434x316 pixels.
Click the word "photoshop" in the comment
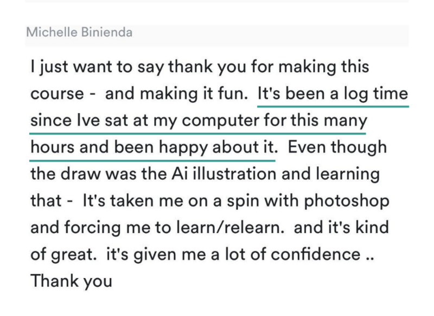pyautogui.click(x=347, y=201)
